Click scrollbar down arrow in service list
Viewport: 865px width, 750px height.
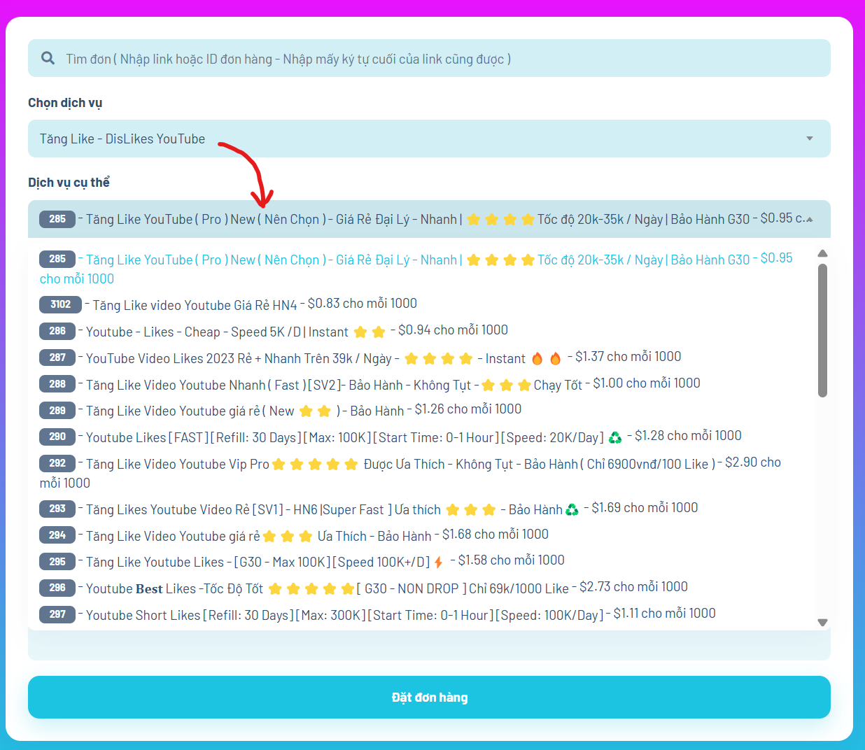(x=822, y=622)
